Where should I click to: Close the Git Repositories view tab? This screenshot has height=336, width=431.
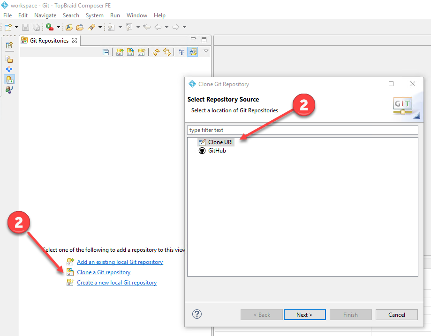click(x=75, y=40)
